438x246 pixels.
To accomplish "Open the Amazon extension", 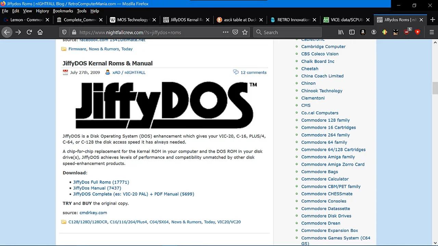I will [x=363, y=32].
